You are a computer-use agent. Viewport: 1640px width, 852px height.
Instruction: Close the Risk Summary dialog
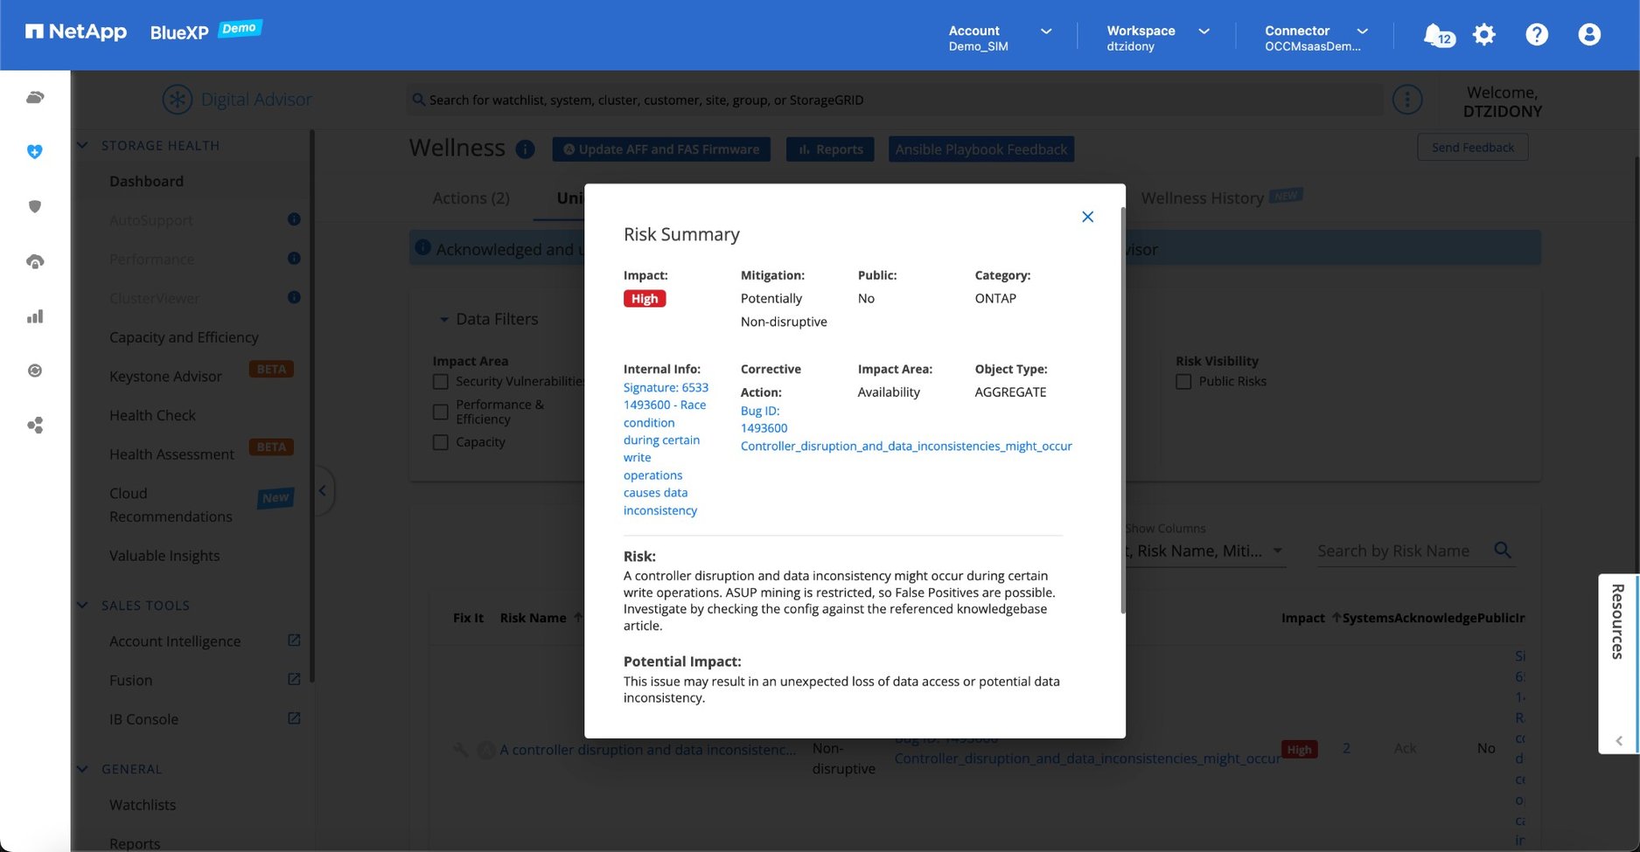click(1087, 217)
